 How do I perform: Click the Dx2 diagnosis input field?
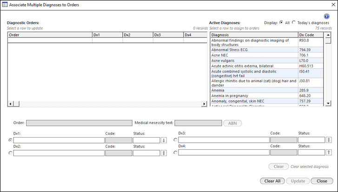coord(59,153)
